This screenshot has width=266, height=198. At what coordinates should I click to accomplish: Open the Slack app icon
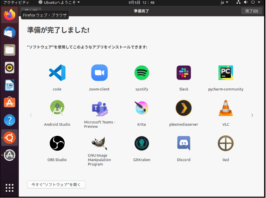184,73
